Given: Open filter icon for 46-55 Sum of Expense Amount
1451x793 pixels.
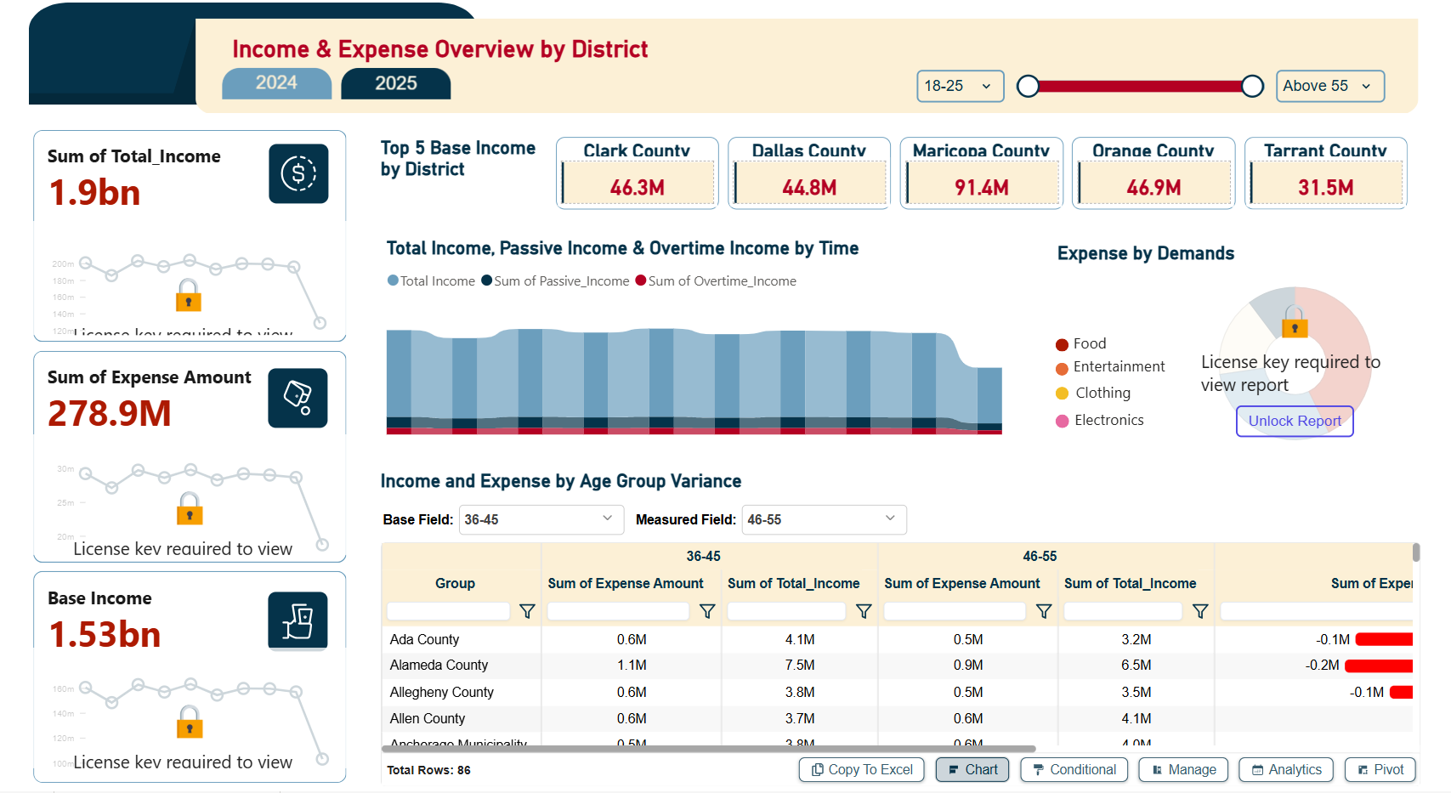Looking at the screenshot, I should click(1044, 611).
